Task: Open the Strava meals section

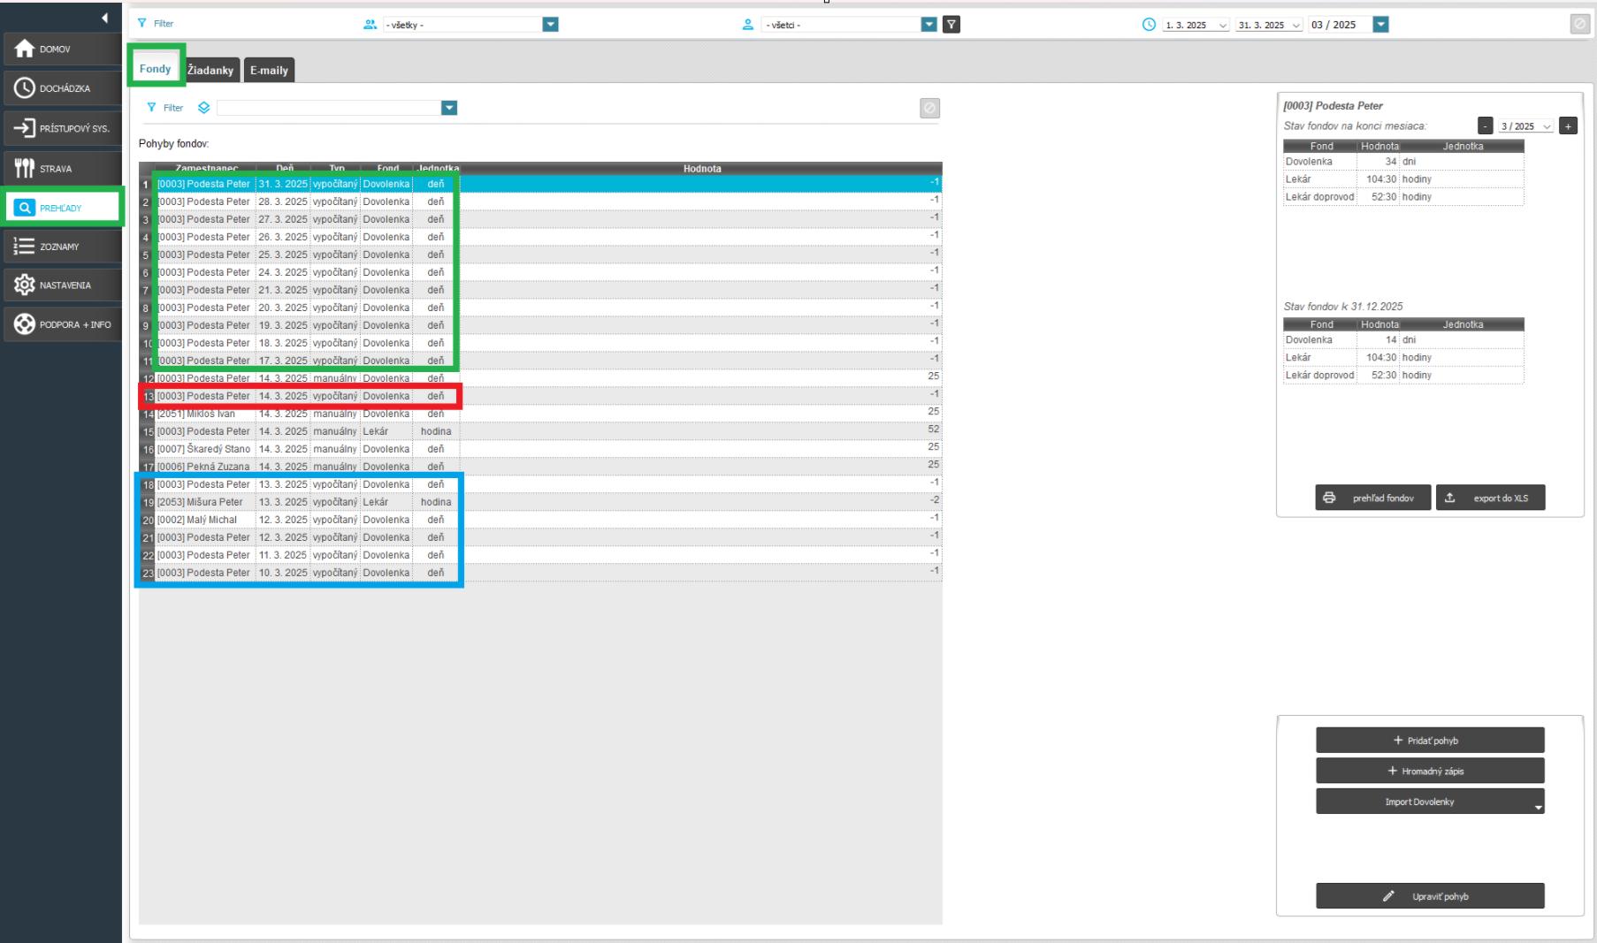Action: [x=62, y=168]
